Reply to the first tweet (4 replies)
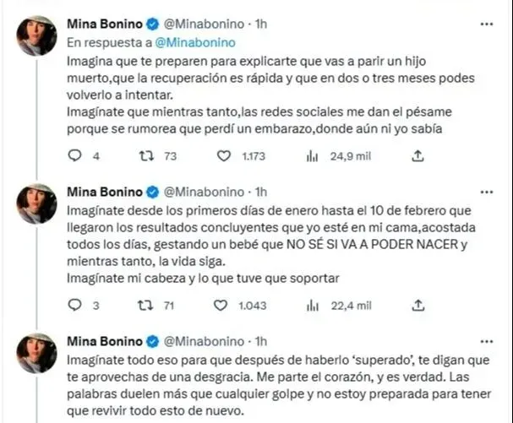The image size is (513, 423). [x=75, y=155]
